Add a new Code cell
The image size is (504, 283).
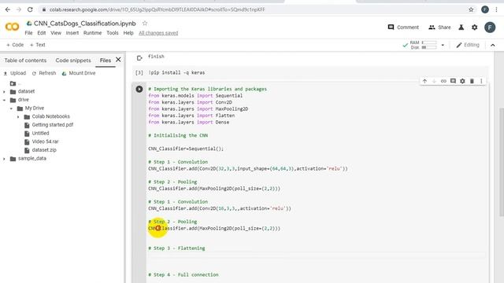point(15,45)
